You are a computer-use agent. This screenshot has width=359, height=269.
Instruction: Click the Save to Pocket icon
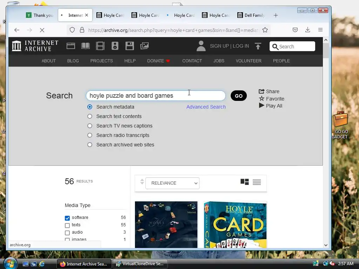(295, 30)
